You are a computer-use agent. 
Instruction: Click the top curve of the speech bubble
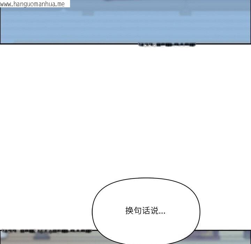(146, 178)
